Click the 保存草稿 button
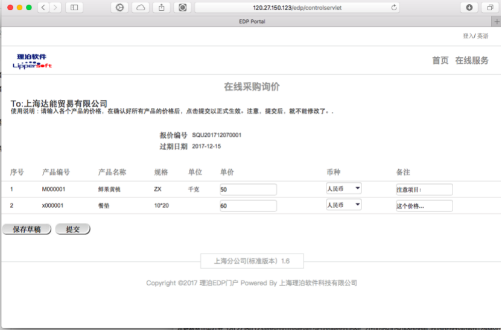Viewport: 502px width, 330px height. [x=26, y=229]
